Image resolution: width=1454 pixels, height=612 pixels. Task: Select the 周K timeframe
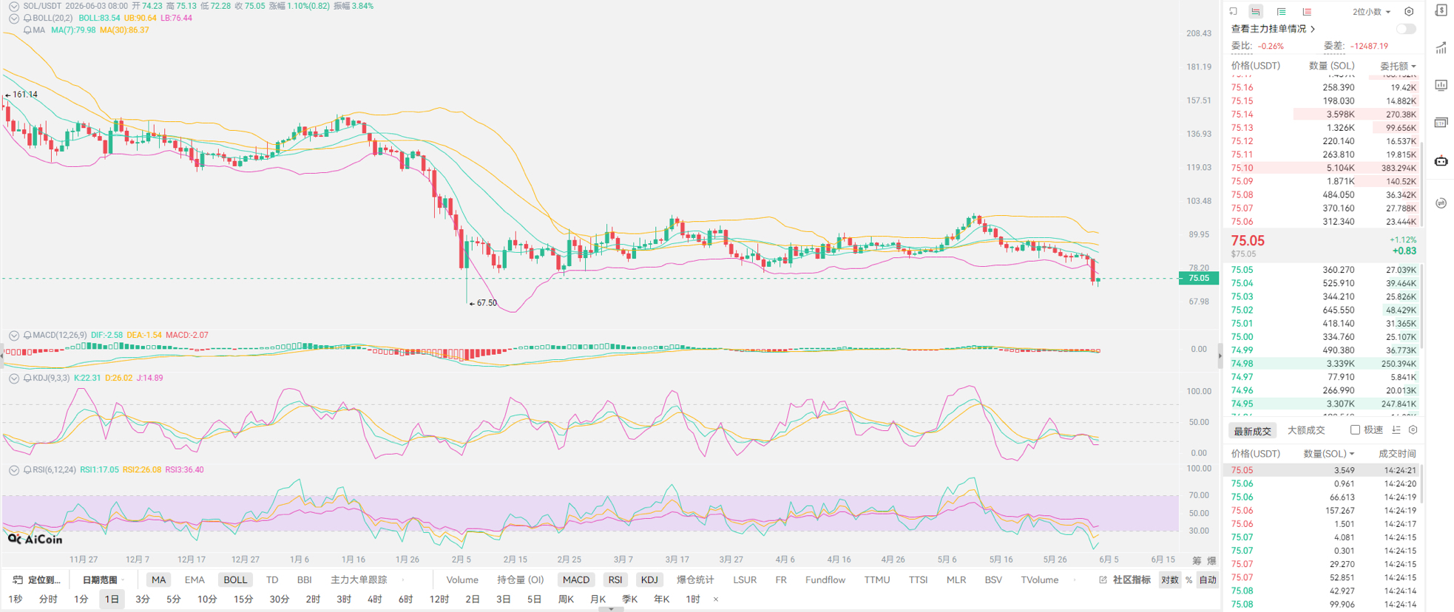[566, 599]
